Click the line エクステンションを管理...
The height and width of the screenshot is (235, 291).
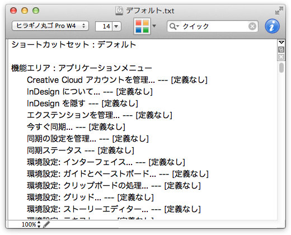click(x=100, y=115)
